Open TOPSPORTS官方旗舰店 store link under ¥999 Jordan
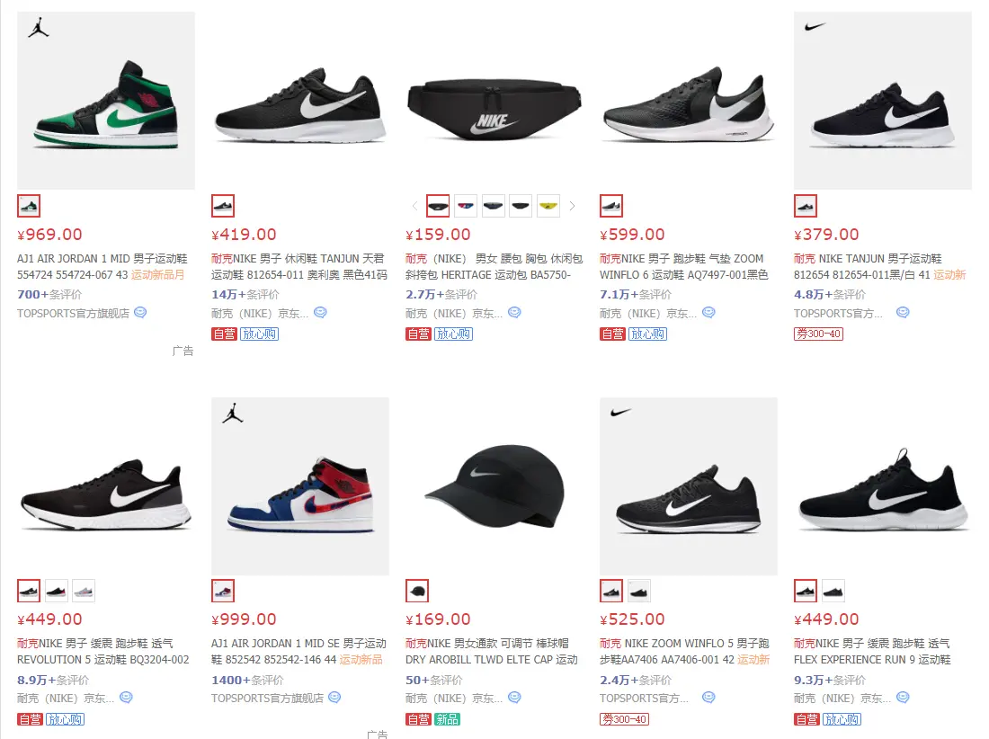 (267, 698)
